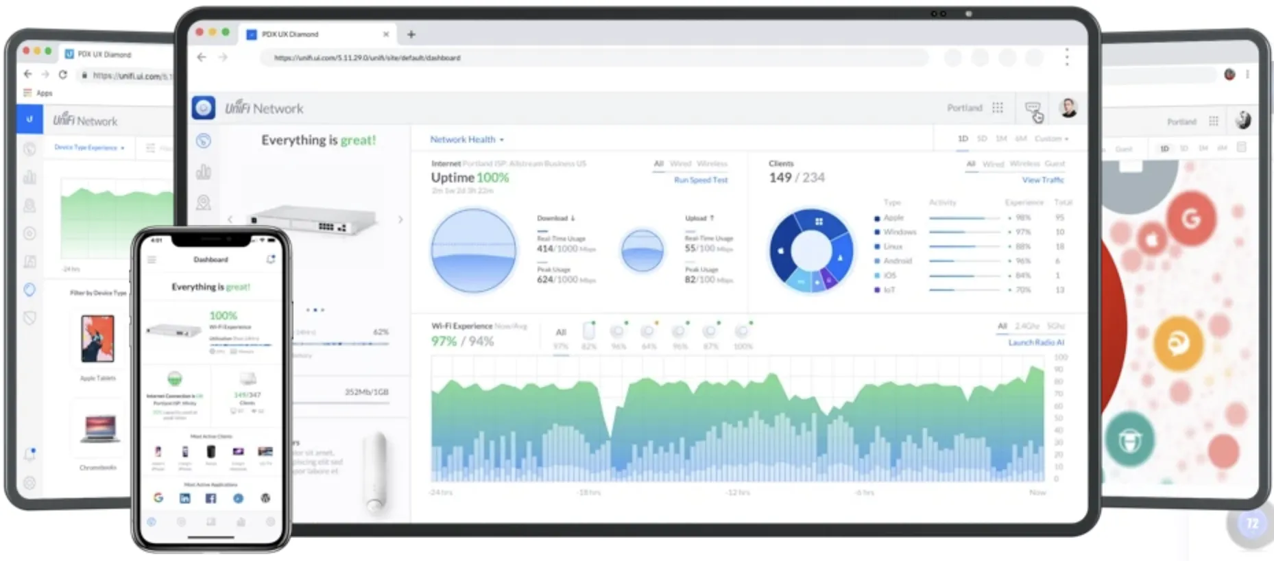The image size is (1274, 561).
Task: Select the 5GHz Wi-Fi band filter
Action: [1055, 326]
